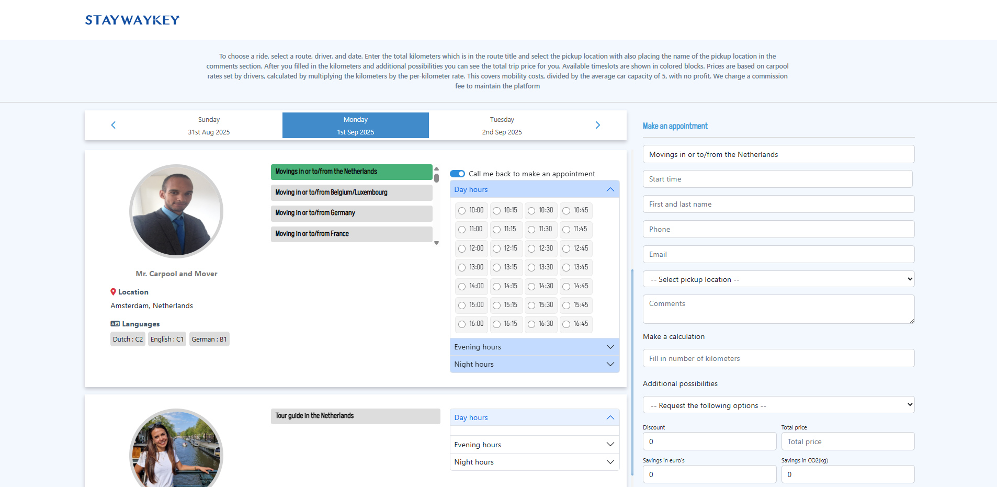Toggle Call me back to make an appointment
The image size is (997, 487).
click(x=458, y=174)
